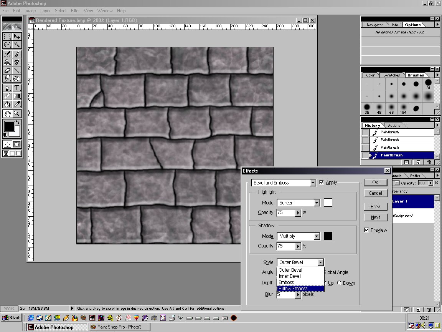Open the Highlight Opacity slider arrow
The width and height of the screenshot is (442, 332).
point(298,212)
